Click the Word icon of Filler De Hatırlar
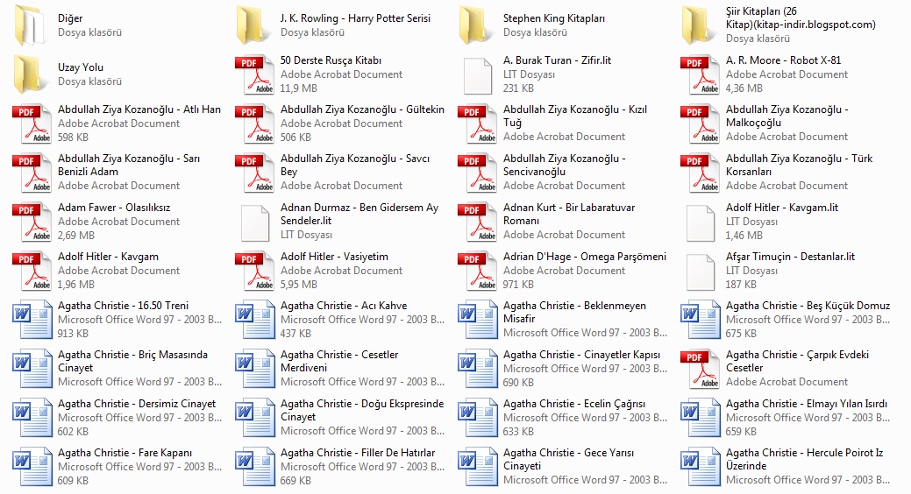The image size is (911, 494). tap(254, 467)
